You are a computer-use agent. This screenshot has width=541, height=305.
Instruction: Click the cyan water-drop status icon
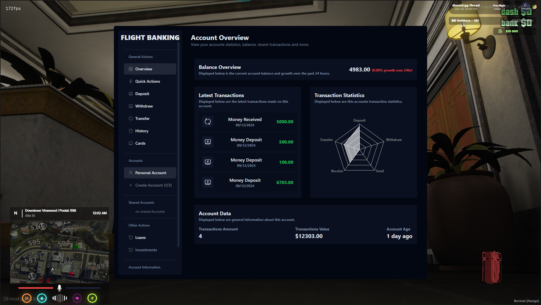coord(42,298)
